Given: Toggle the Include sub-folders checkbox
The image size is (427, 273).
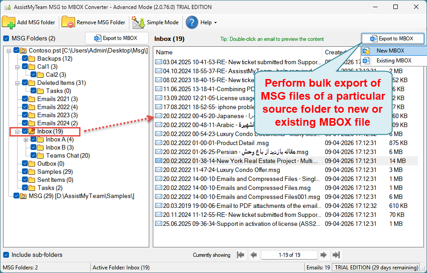Looking at the screenshot, I should pos(6,255).
